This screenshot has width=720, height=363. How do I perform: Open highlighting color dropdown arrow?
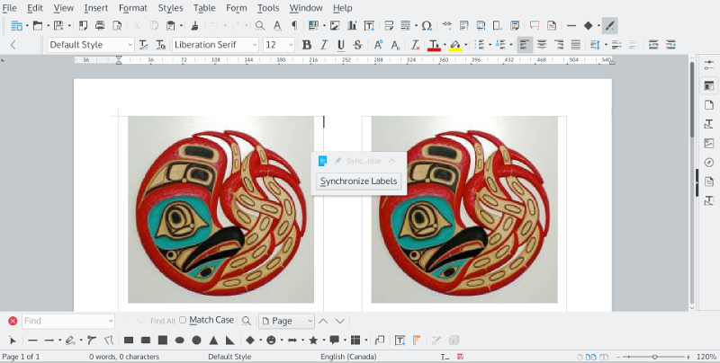tap(465, 45)
